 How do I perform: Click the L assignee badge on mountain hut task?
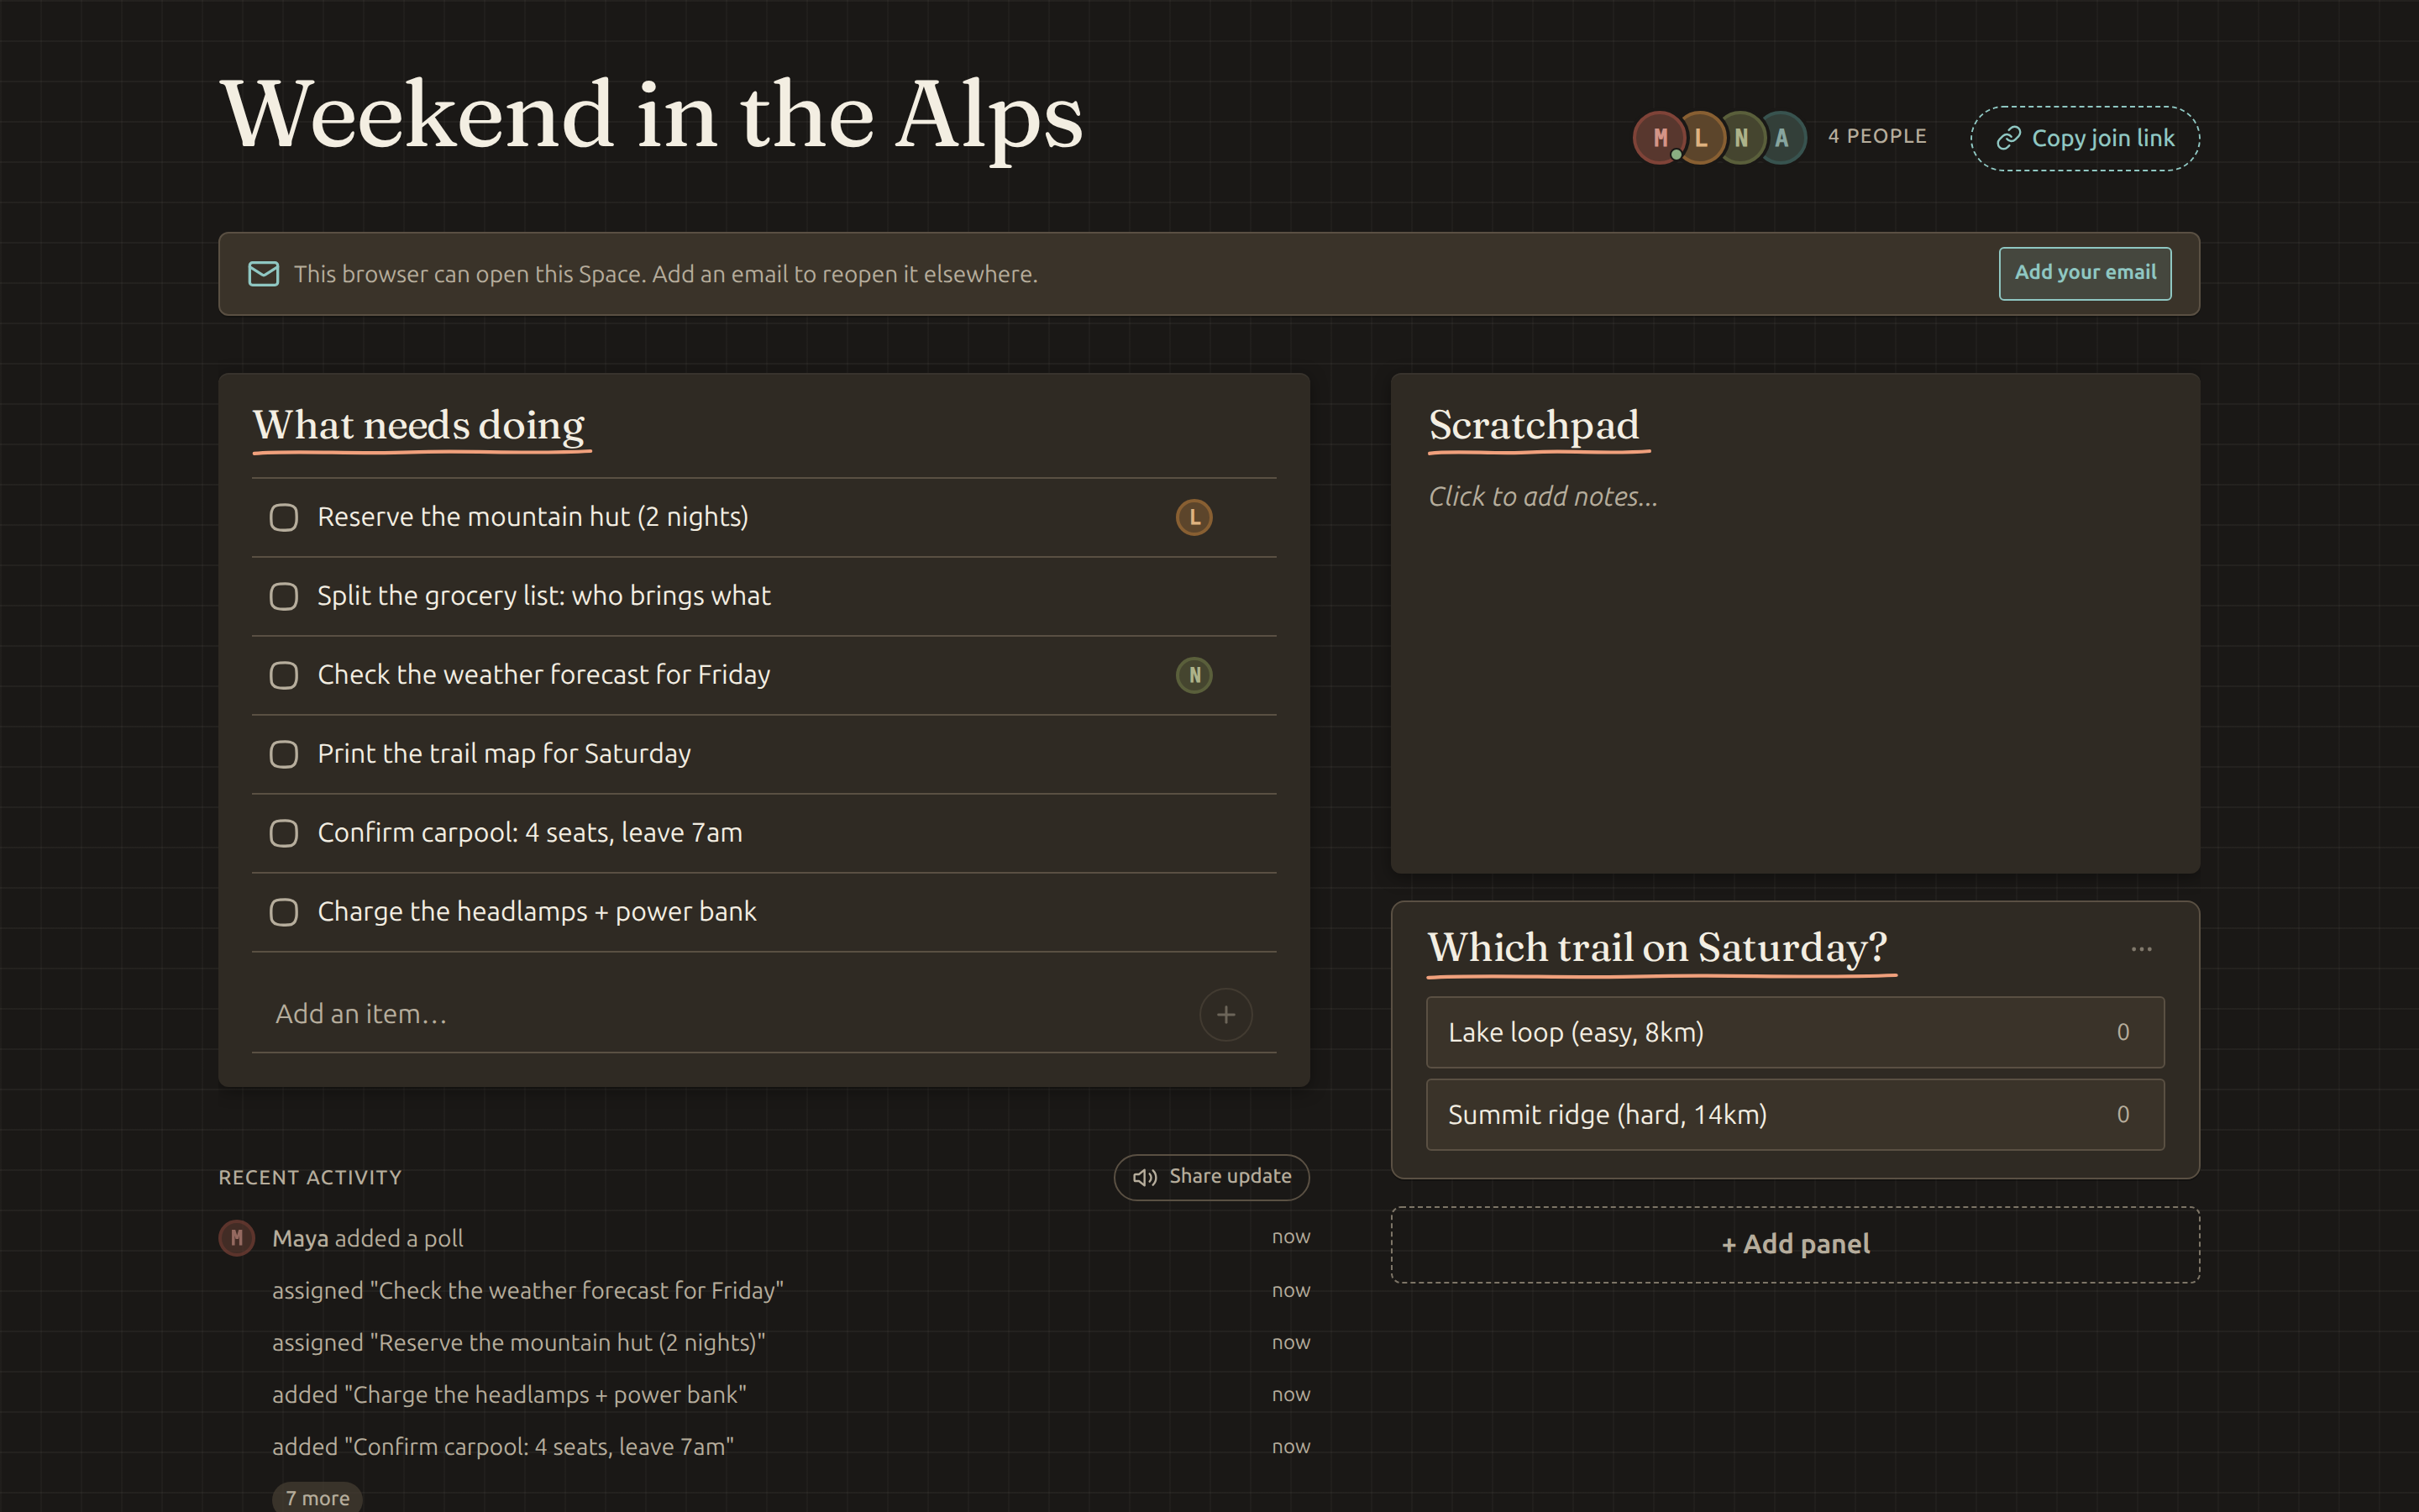point(1194,517)
